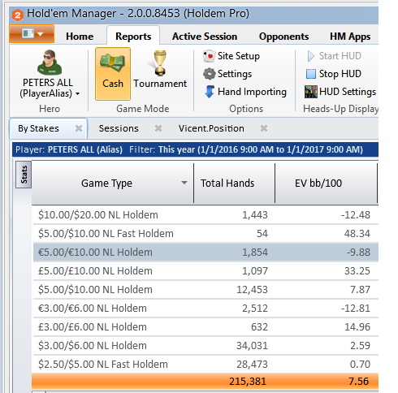Open Hand Importing arrow icon

(210, 92)
